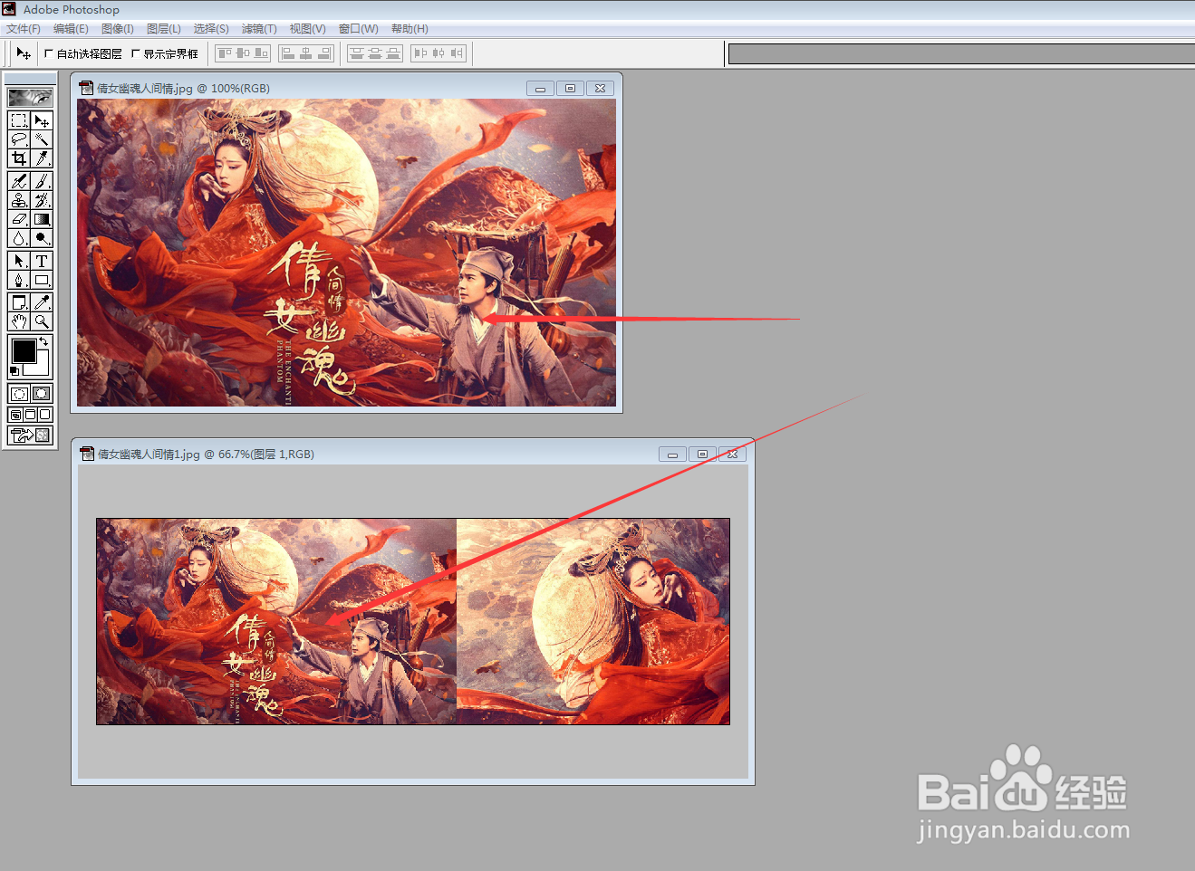1195x871 pixels.
Task: Open the 窗口(W) menu
Action: [x=359, y=29]
